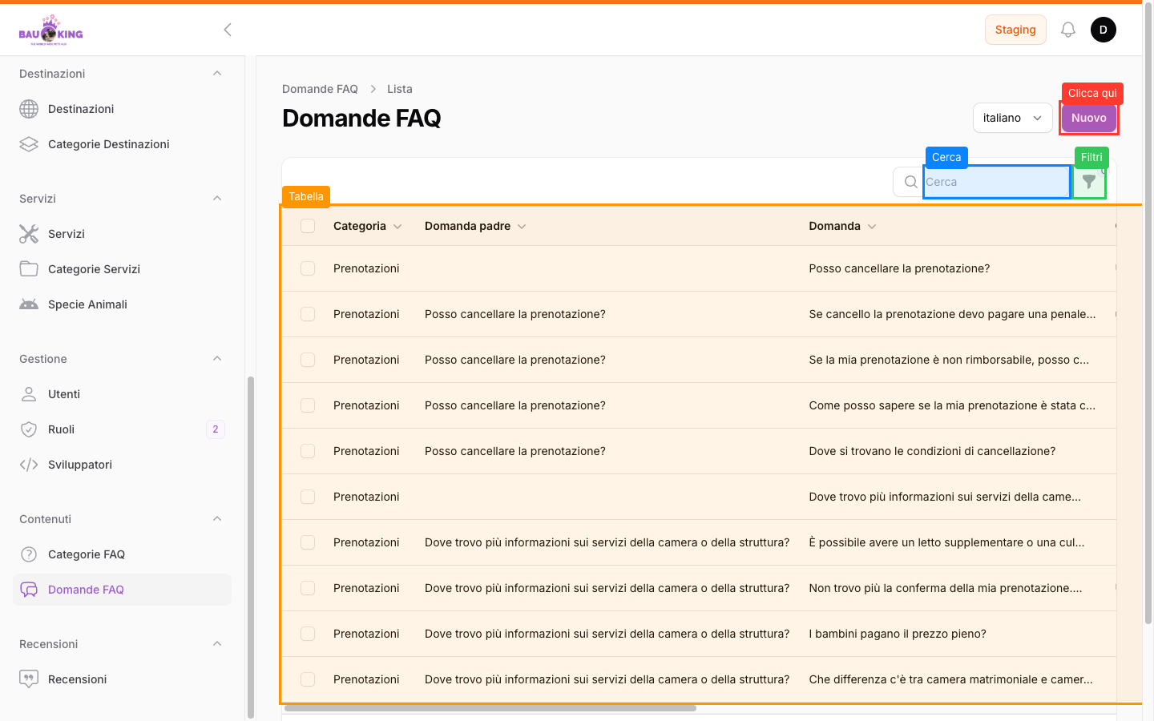Click the Specie Animali animal icon
Image resolution: width=1154 pixels, height=721 pixels.
point(29,304)
